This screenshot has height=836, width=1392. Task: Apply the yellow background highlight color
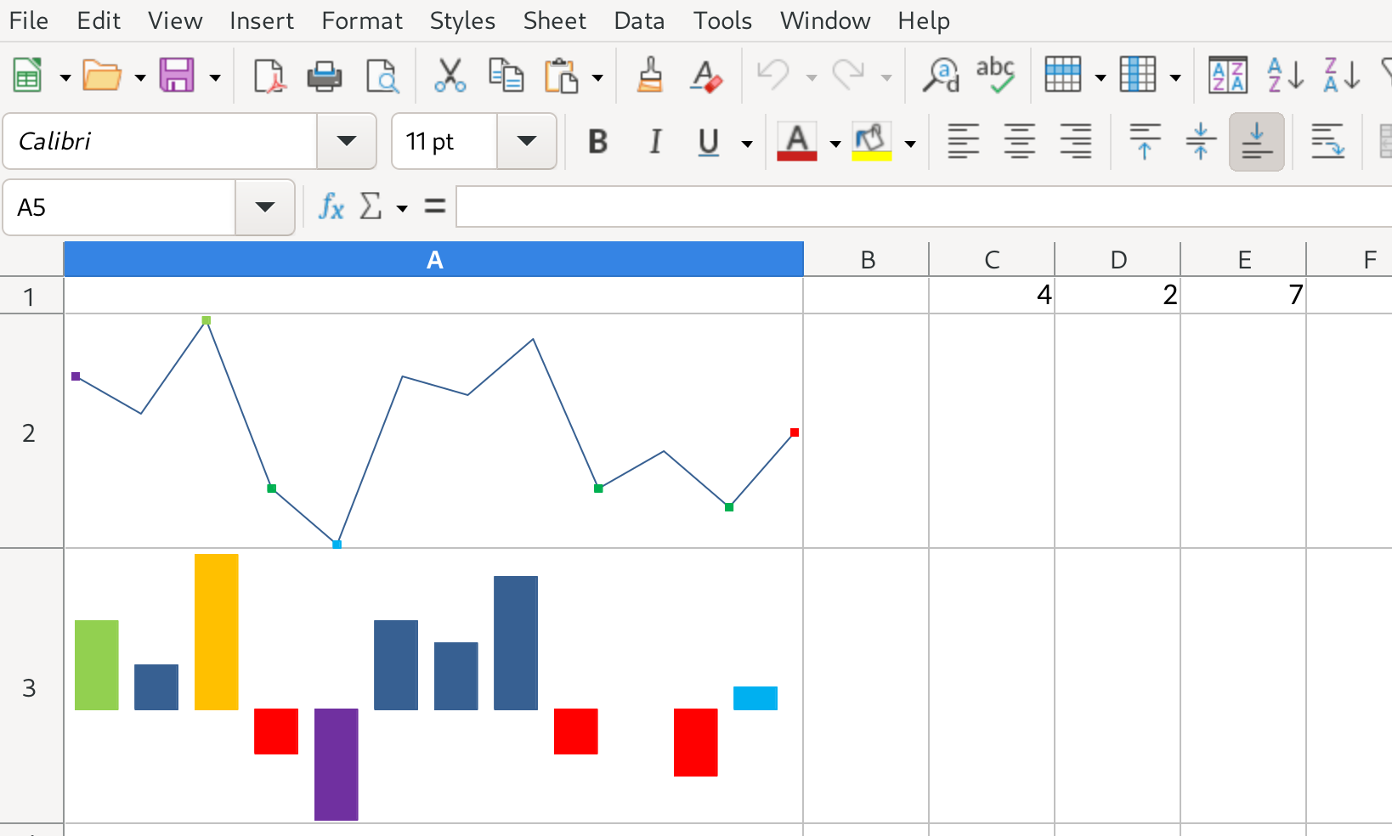coord(871,142)
